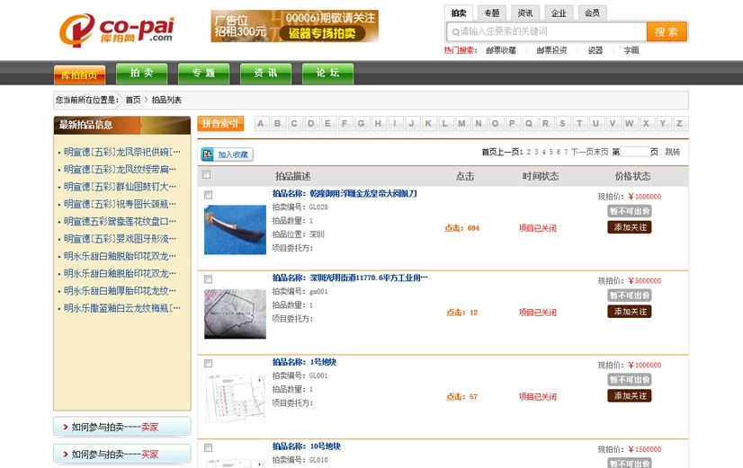Select letter M in pinyin index
Viewport: 743px width, 468px height.
(461, 124)
